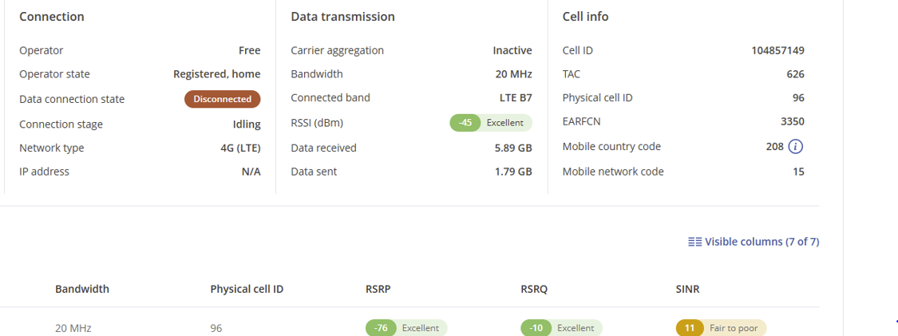Select the Cell ID value 104857149

pyautogui.click(x=777, y=50)
